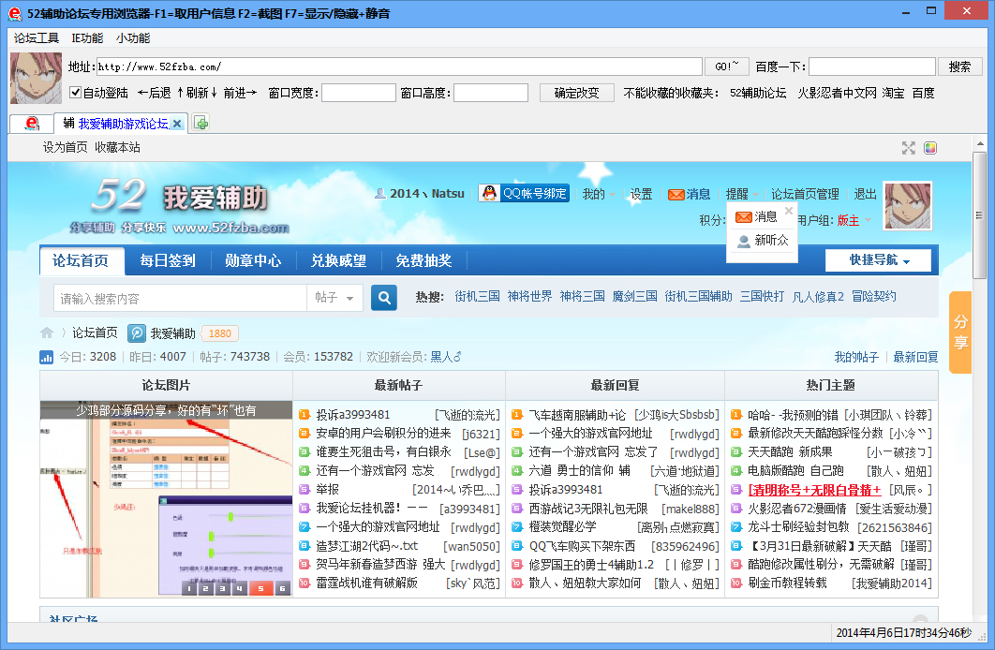
Task: Select the 免费抽奖 navigation tab
Action: [x=423, y=260]
